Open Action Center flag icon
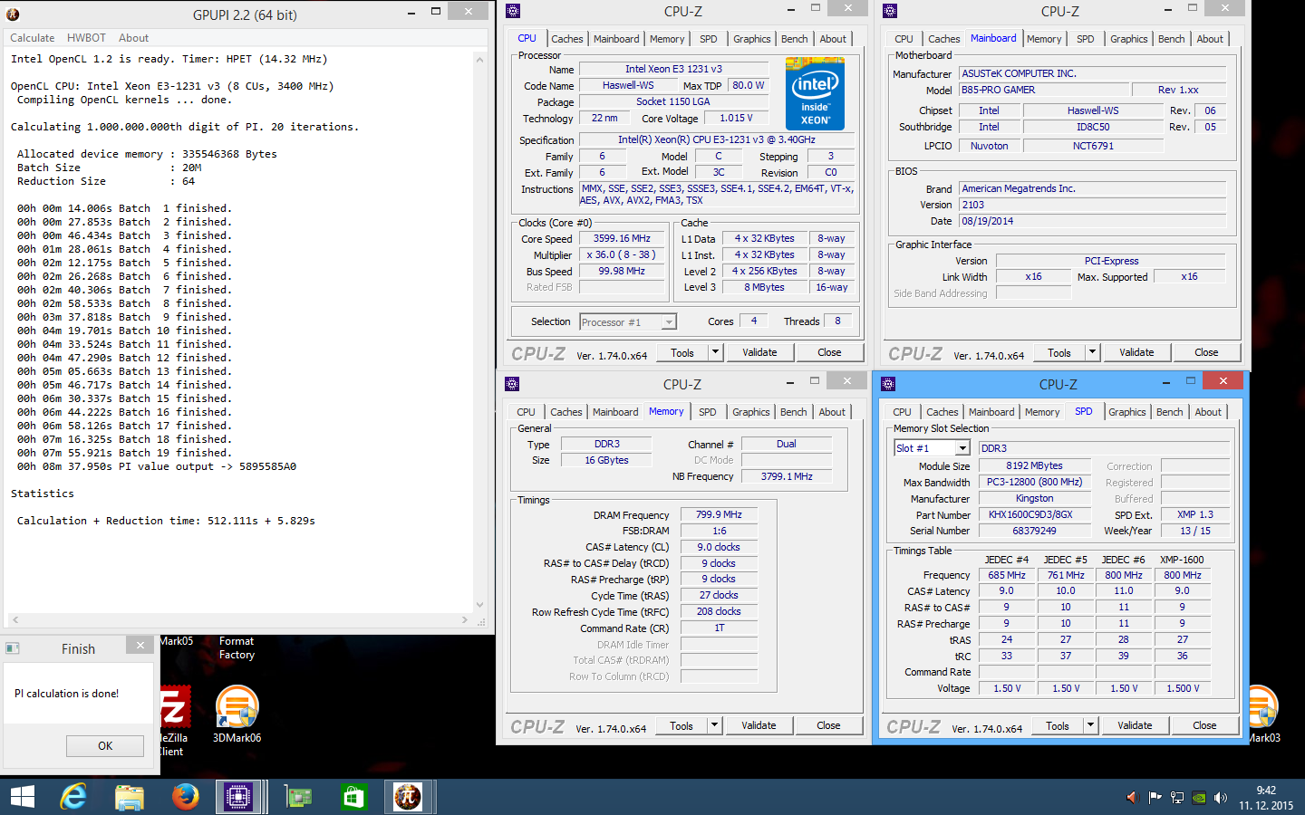The width and height of the screenshot is (1305, 815). coord(1155,798)
